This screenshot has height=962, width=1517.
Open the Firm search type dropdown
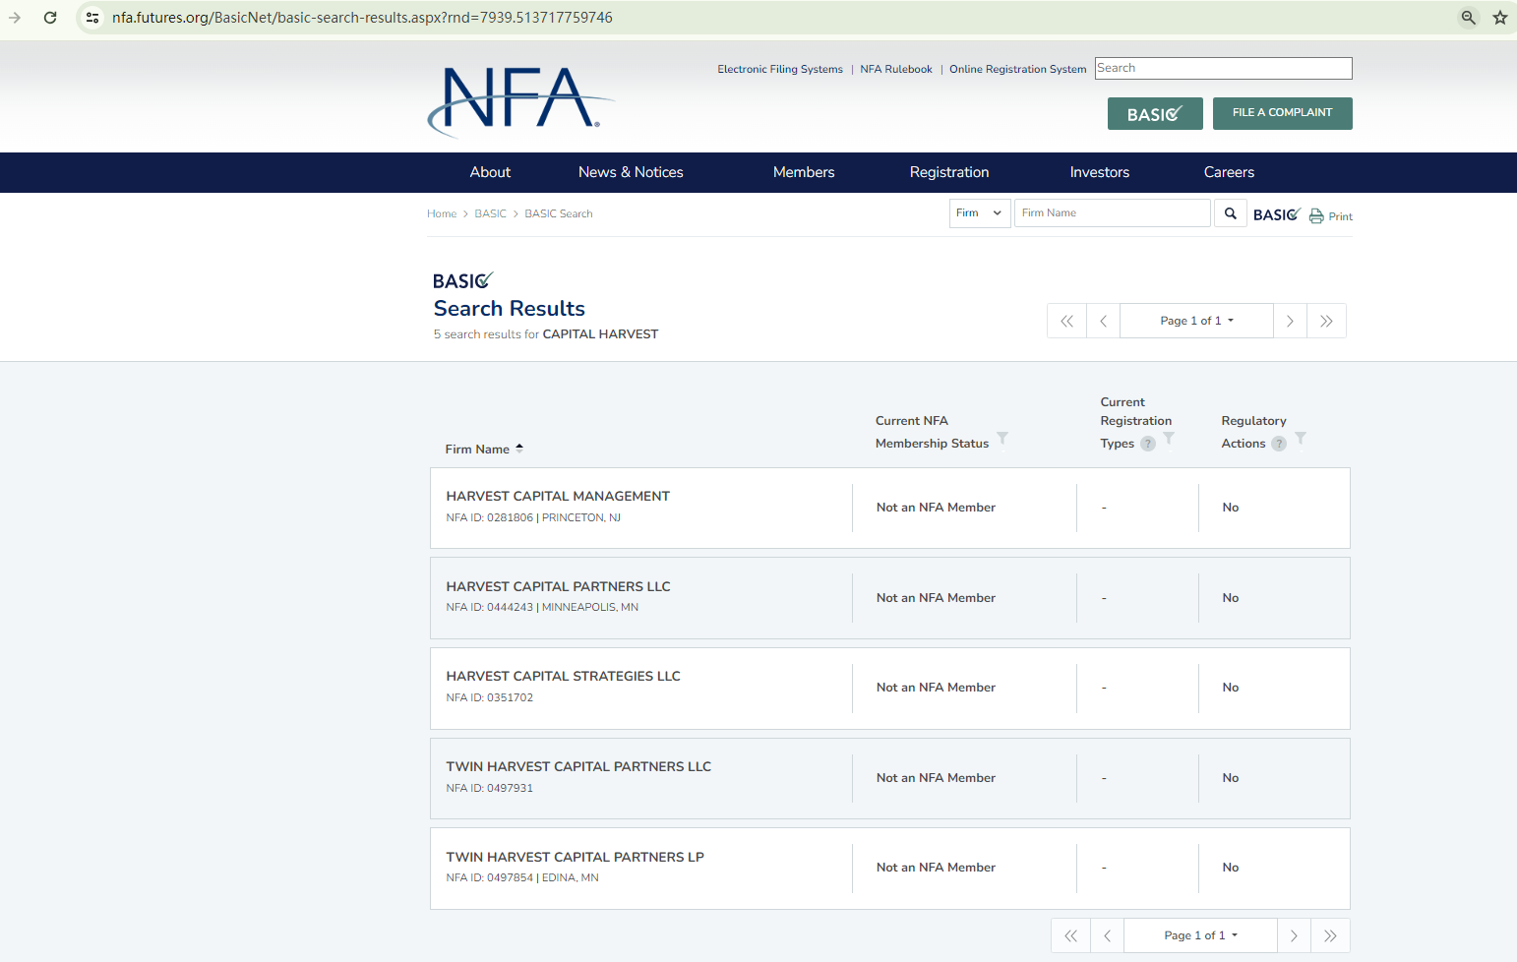979,213
